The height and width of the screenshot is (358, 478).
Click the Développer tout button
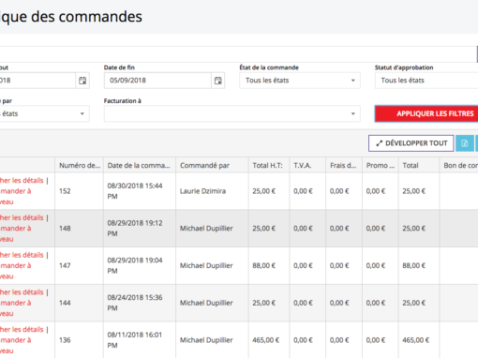pyautogui.click(x=411, y=143)
